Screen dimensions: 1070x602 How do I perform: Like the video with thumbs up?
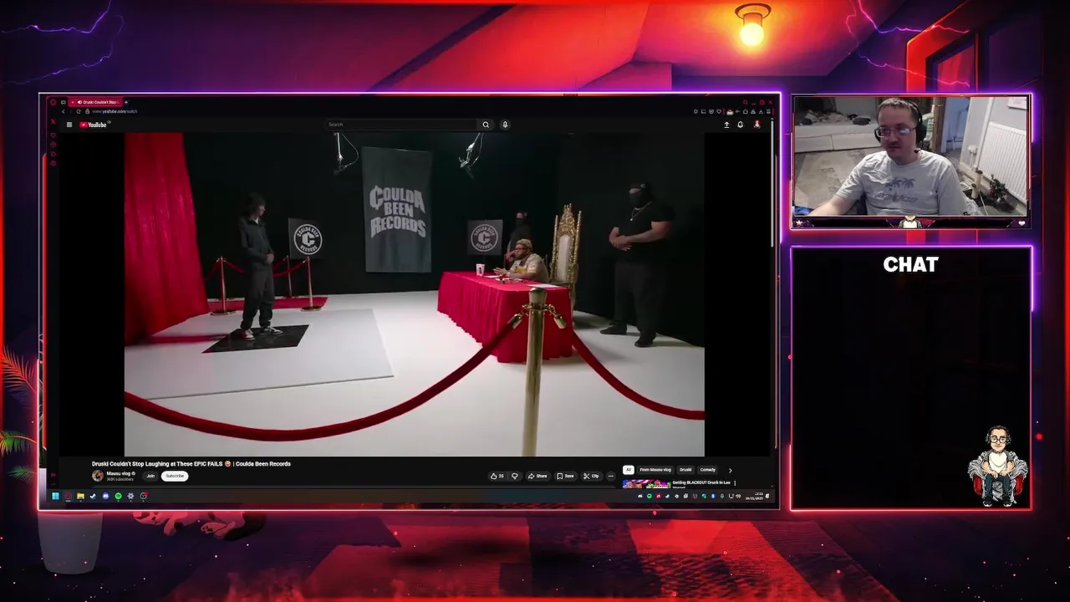[x=497, y=477]
